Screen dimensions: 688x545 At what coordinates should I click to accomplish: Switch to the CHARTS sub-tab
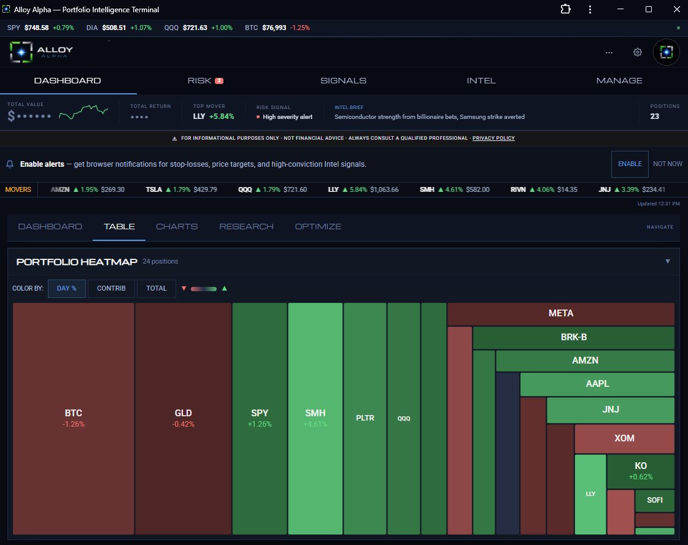click(177, 227)
